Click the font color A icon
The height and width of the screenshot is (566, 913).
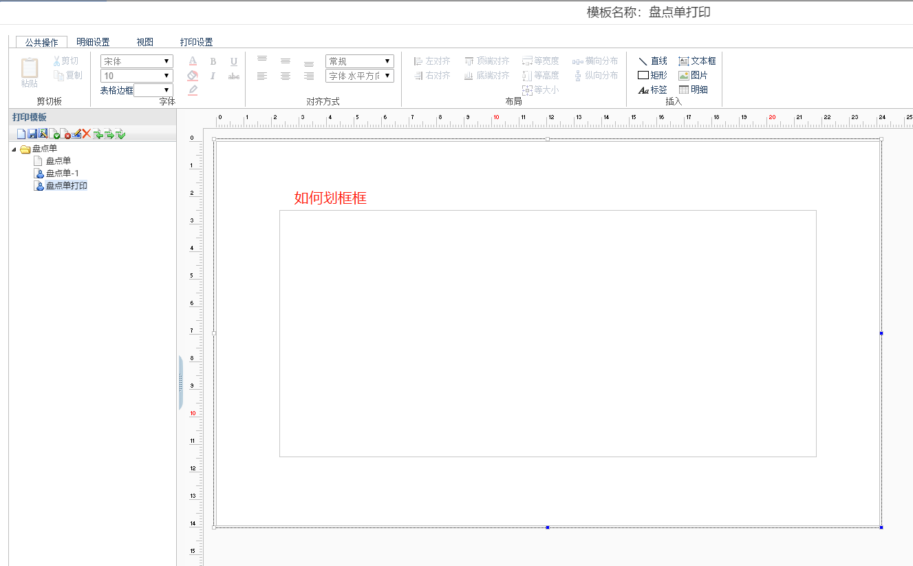pos(193,61)
